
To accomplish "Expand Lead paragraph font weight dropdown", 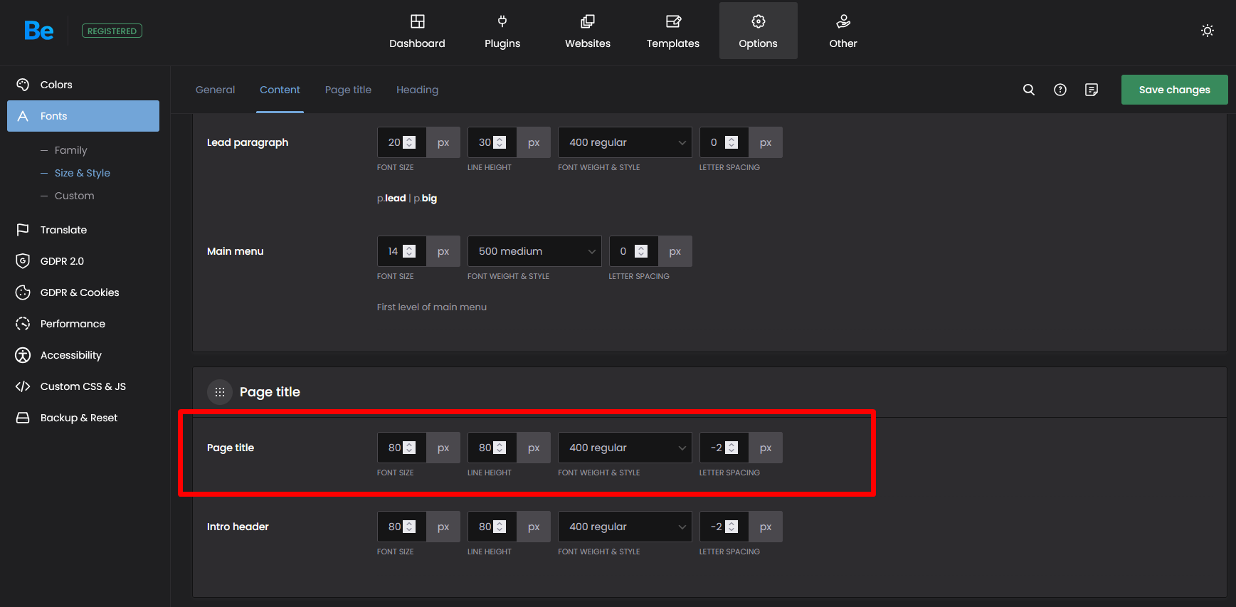I will point(624,142).
